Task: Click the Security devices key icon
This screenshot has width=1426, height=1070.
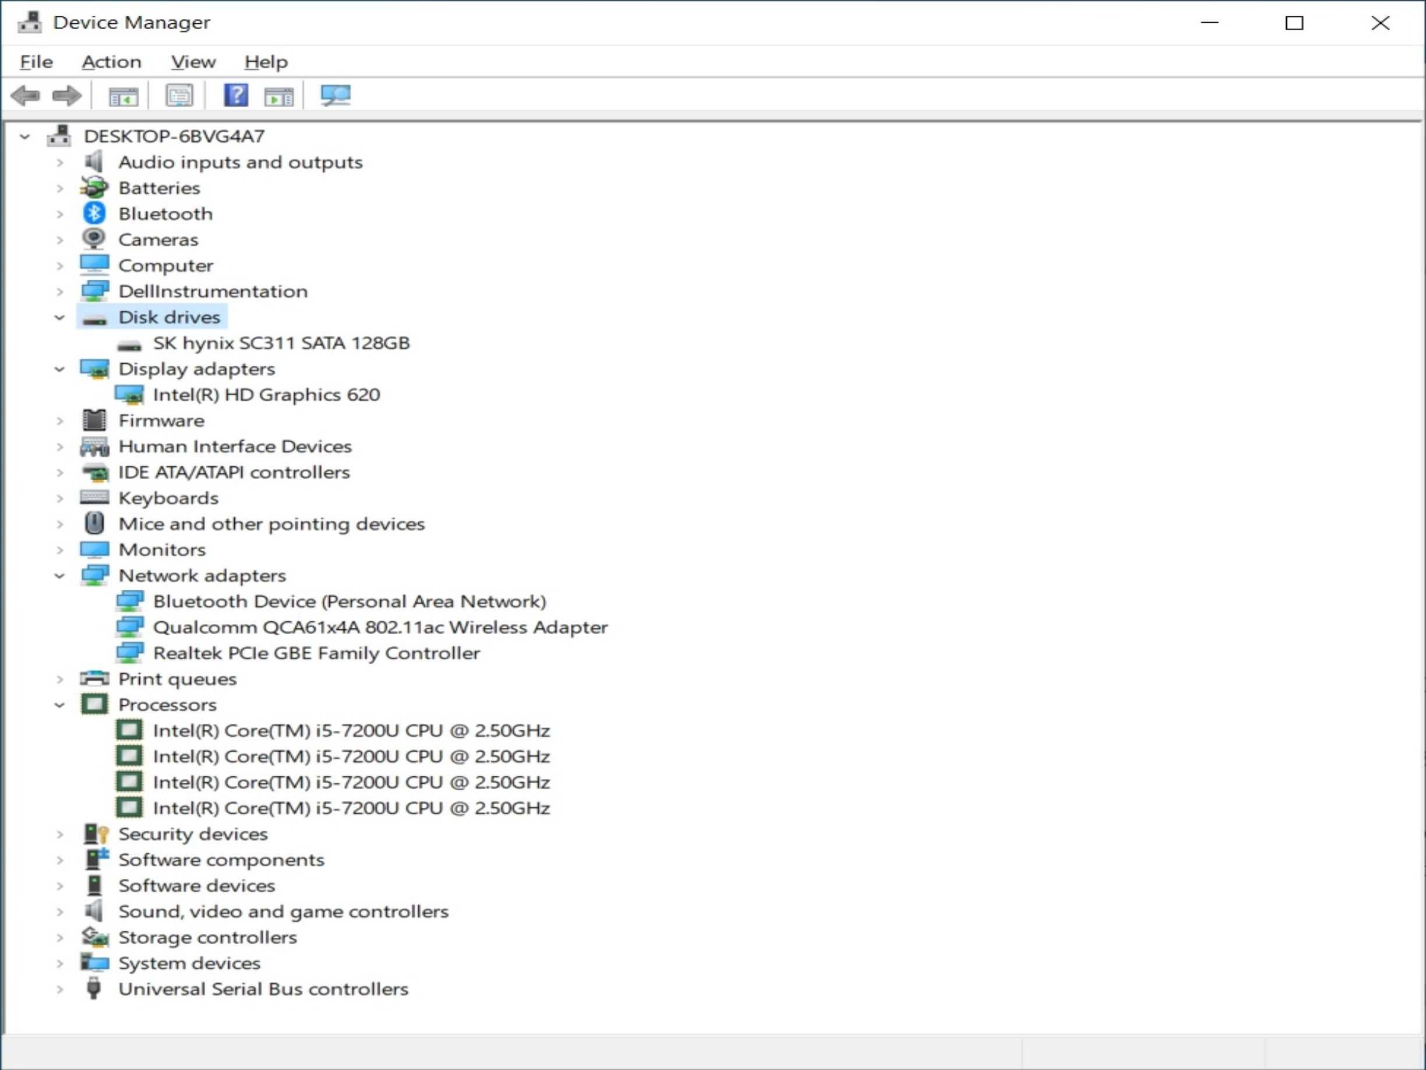Action: point(96,833)
